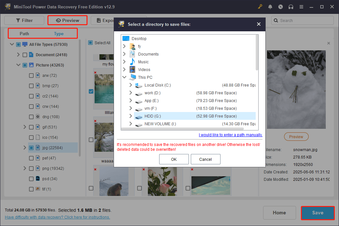Toggle the gif (531) checkbox

31,127
